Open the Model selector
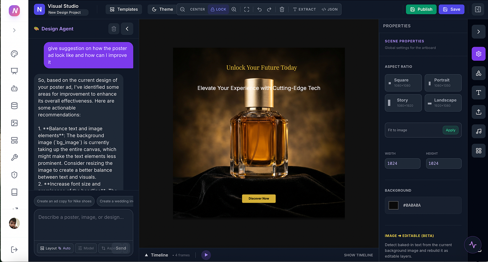Image resolution: width=488 pixels, height=262 pixels. click(86, 248)
